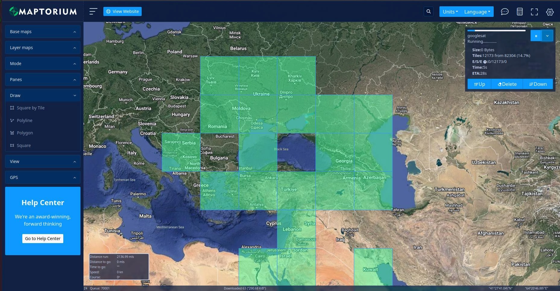Image resolution: width=560 pixels, height=291 pixels.
Task: Click the Distance run 2136.99 mls readout
Action: [x=112, y=257]
